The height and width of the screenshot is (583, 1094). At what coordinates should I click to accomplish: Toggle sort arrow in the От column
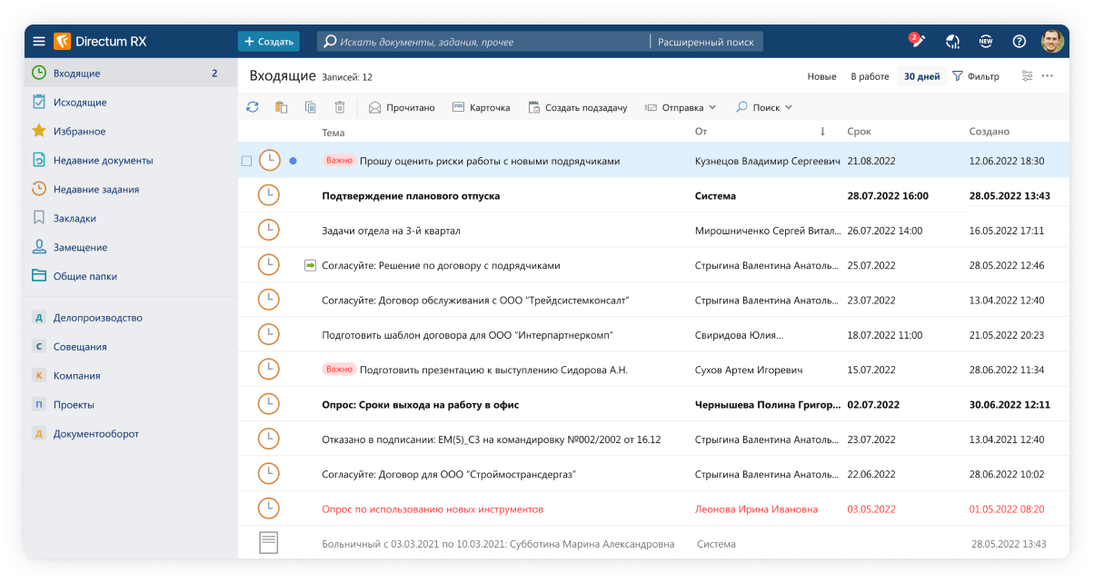pos(822,132)
